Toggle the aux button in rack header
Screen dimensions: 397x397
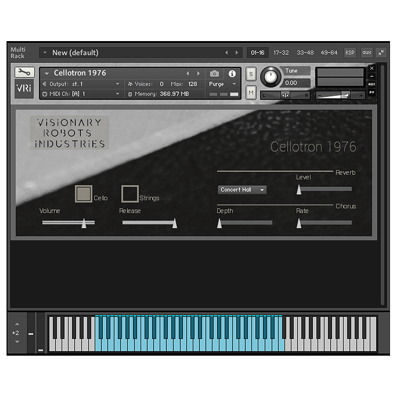(x=367, y=53)
